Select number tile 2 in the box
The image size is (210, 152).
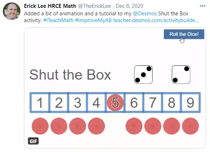(59, 102)
